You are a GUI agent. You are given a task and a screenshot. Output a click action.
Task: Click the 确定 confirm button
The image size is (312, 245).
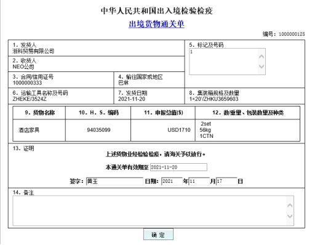158,235
